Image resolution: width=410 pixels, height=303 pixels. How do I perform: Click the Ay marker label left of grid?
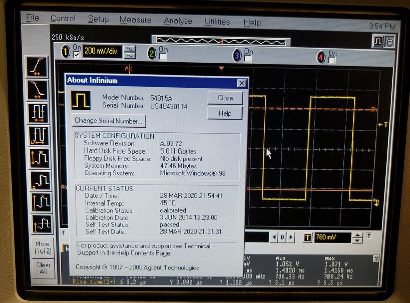64,187
